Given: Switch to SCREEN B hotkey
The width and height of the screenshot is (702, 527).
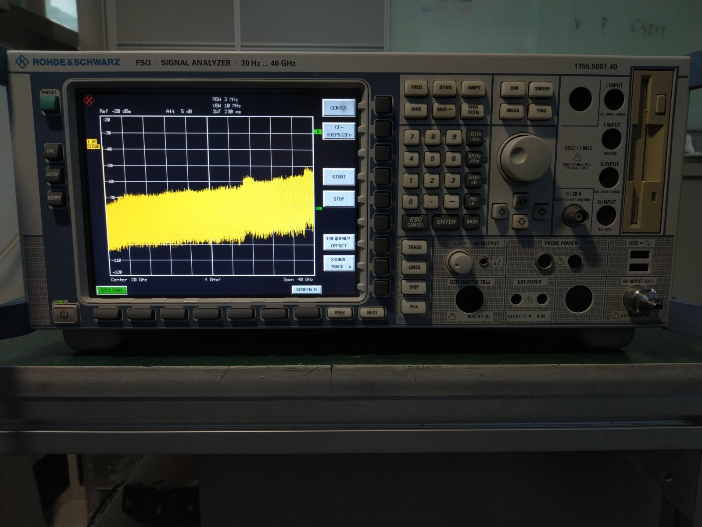Looking at the screenshot, I should pyautogui.click(x=306, y=290).
